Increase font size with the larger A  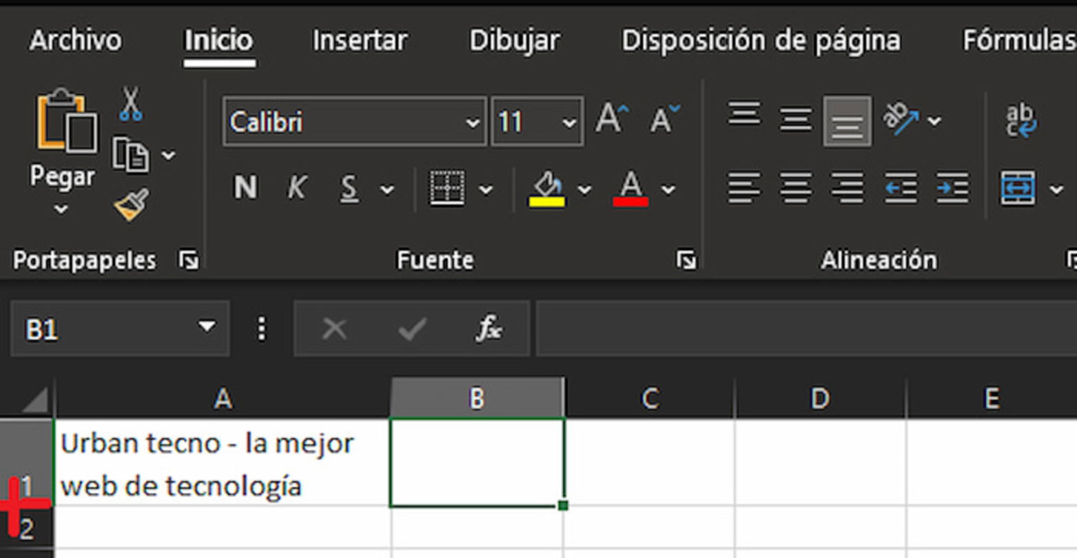pyautogui.click(x=612, y=119)
